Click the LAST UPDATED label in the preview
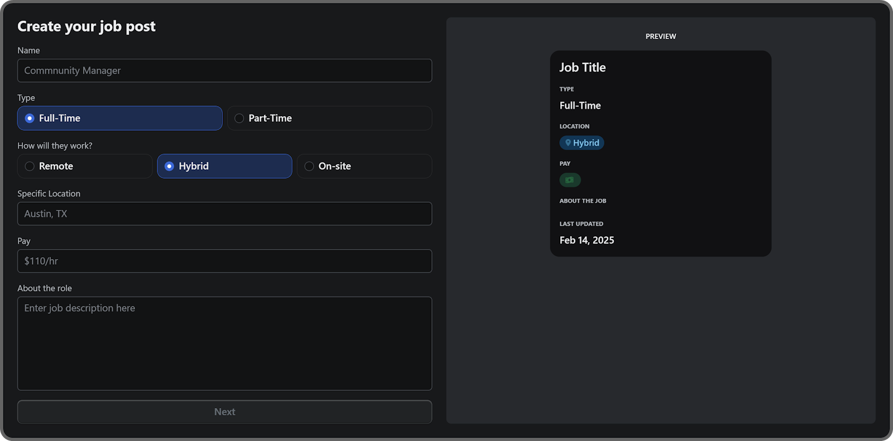Image resolution: width=893 pixels, height=441 pixels. pyautogui.click(x=581, y=224)
